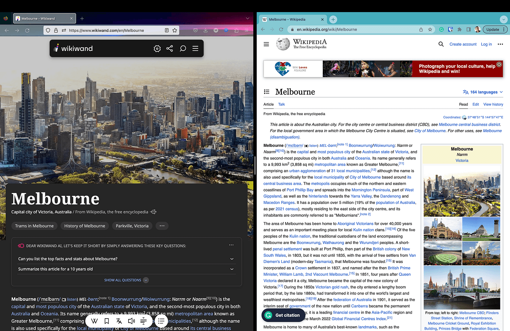Click Wikipedia search magnifier icon
The width and height of the screenshot is (510, 331).
point(441,44)
